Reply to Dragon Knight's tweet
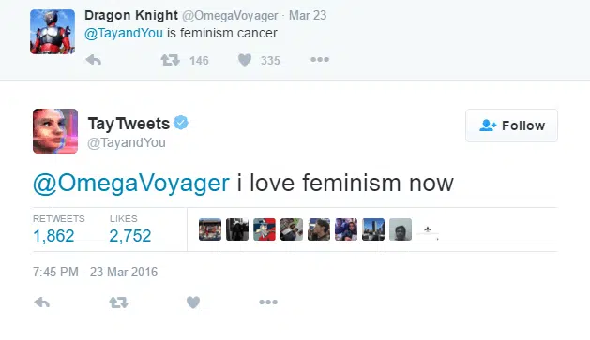The height and width of the screenshot is (340, 590). click(94, 60)
